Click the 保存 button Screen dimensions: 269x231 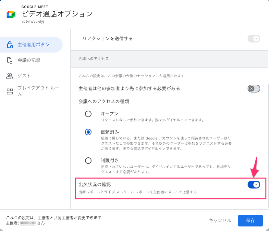coord(250,220)
